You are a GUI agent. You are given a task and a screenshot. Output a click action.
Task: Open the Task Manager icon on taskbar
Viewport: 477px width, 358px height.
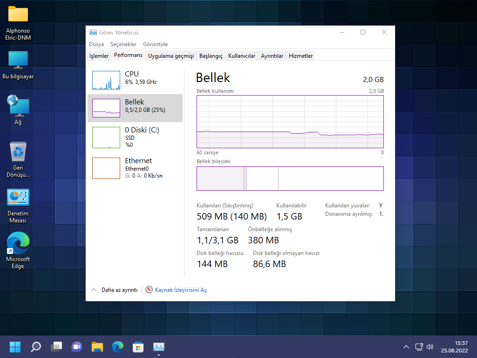pyautogui.click(x=159, y=347)
